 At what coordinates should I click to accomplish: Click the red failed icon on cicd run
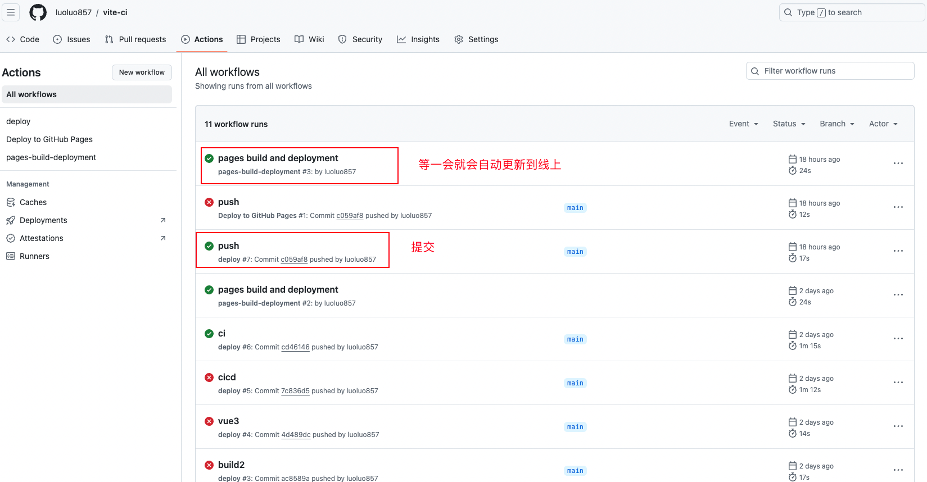tap(209, 378)
